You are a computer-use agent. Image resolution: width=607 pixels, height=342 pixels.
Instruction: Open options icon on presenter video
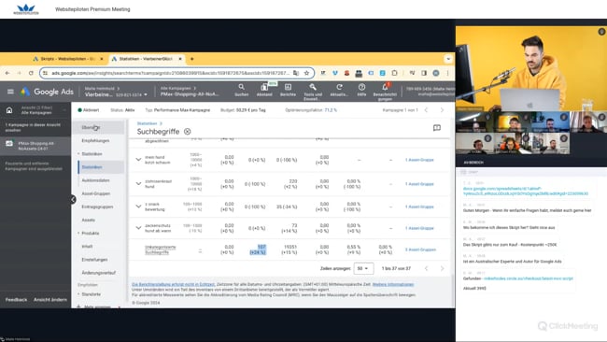601,32
